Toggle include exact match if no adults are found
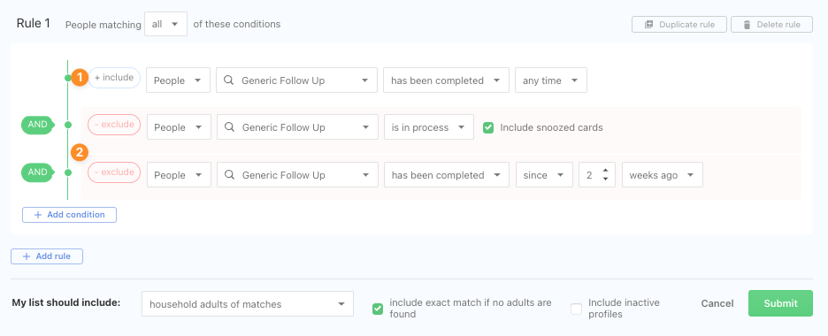This screenshot has height=336, width=828. coord(378,309)
